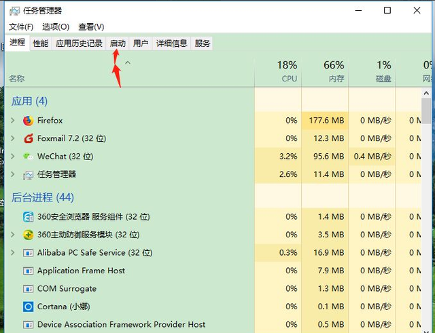Click the vertical scrollbar thumb
The image size is (435, 333).
(x=426, y=111)
